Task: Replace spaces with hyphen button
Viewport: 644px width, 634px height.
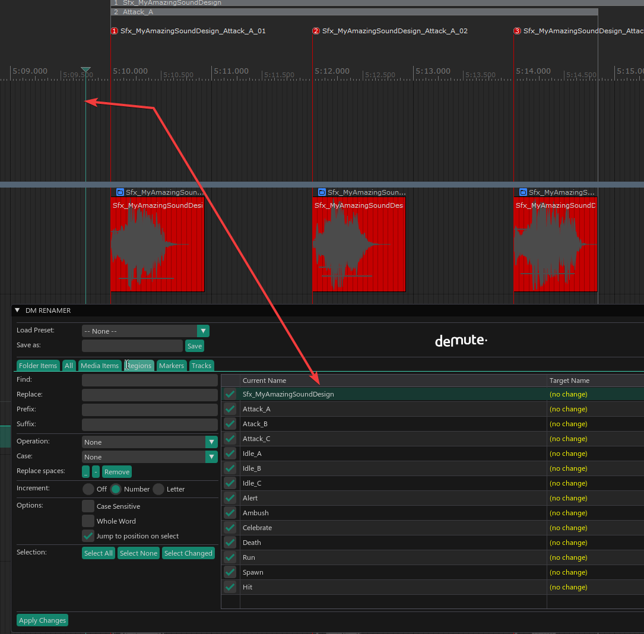Action: pyautogui.click(x=96, y=472)
